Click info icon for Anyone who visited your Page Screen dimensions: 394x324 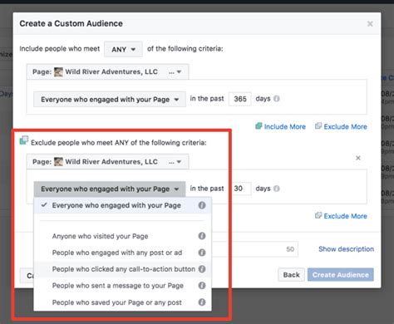point(202,236)
